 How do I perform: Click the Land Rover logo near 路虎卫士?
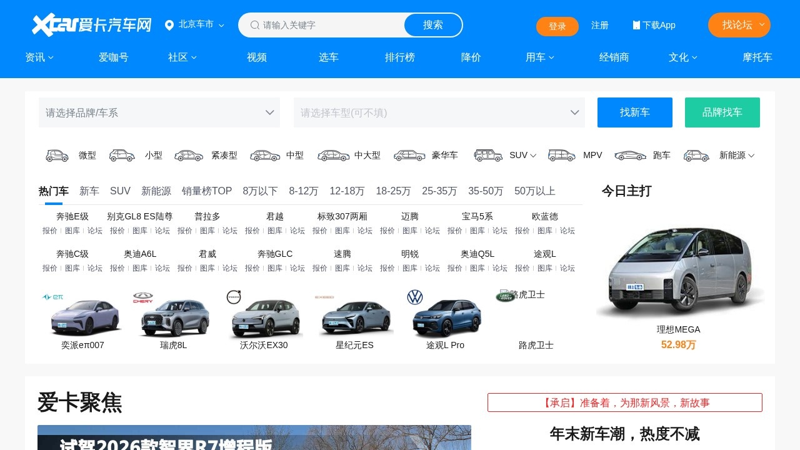pos(504,295)
